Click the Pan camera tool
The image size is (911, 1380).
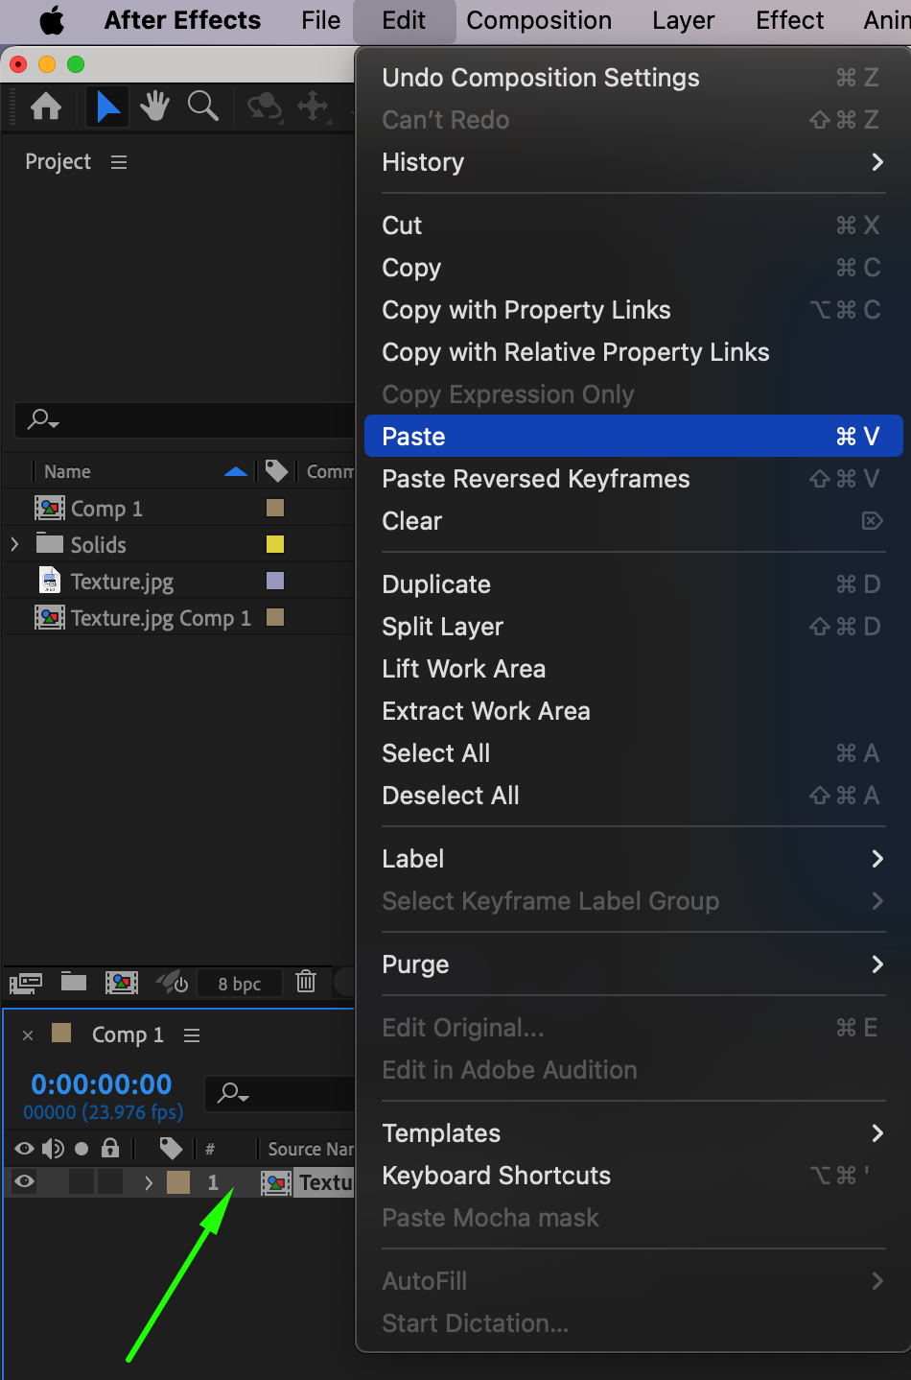314,107
